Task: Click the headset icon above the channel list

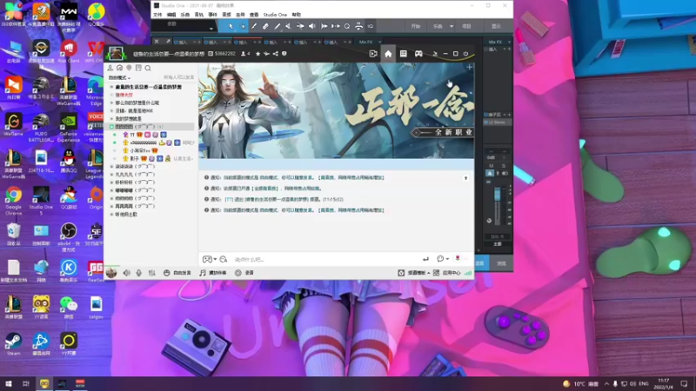Action: [119, 68]
